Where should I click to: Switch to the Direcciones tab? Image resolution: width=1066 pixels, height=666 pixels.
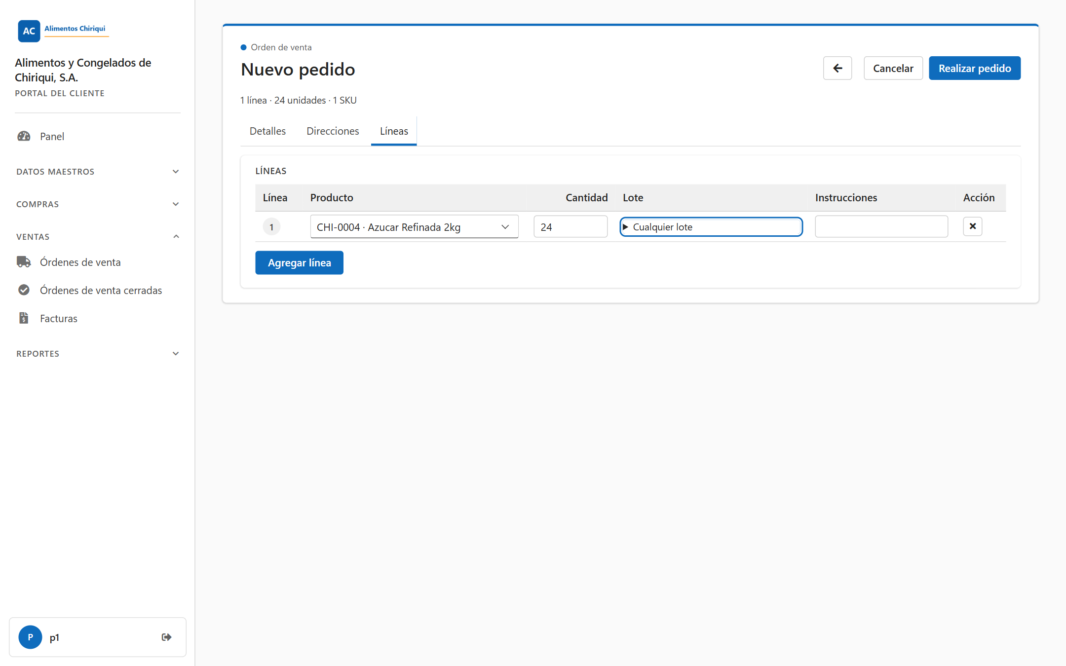(333, 131)
